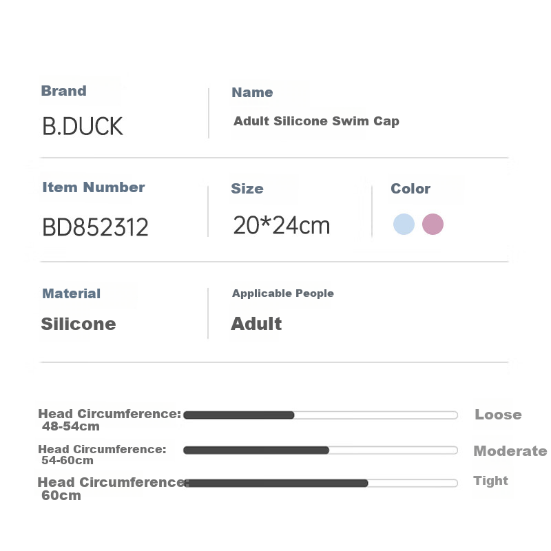Click the 20*24cm size value
551x551 pixels.
(281, 225)
